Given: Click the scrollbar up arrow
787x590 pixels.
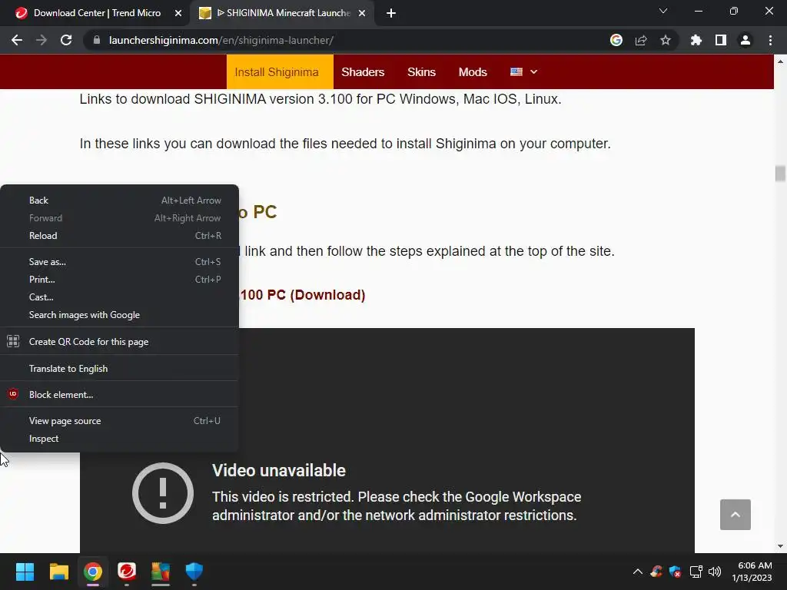Looking at the screenshot, I should click(x=780, y=61).
